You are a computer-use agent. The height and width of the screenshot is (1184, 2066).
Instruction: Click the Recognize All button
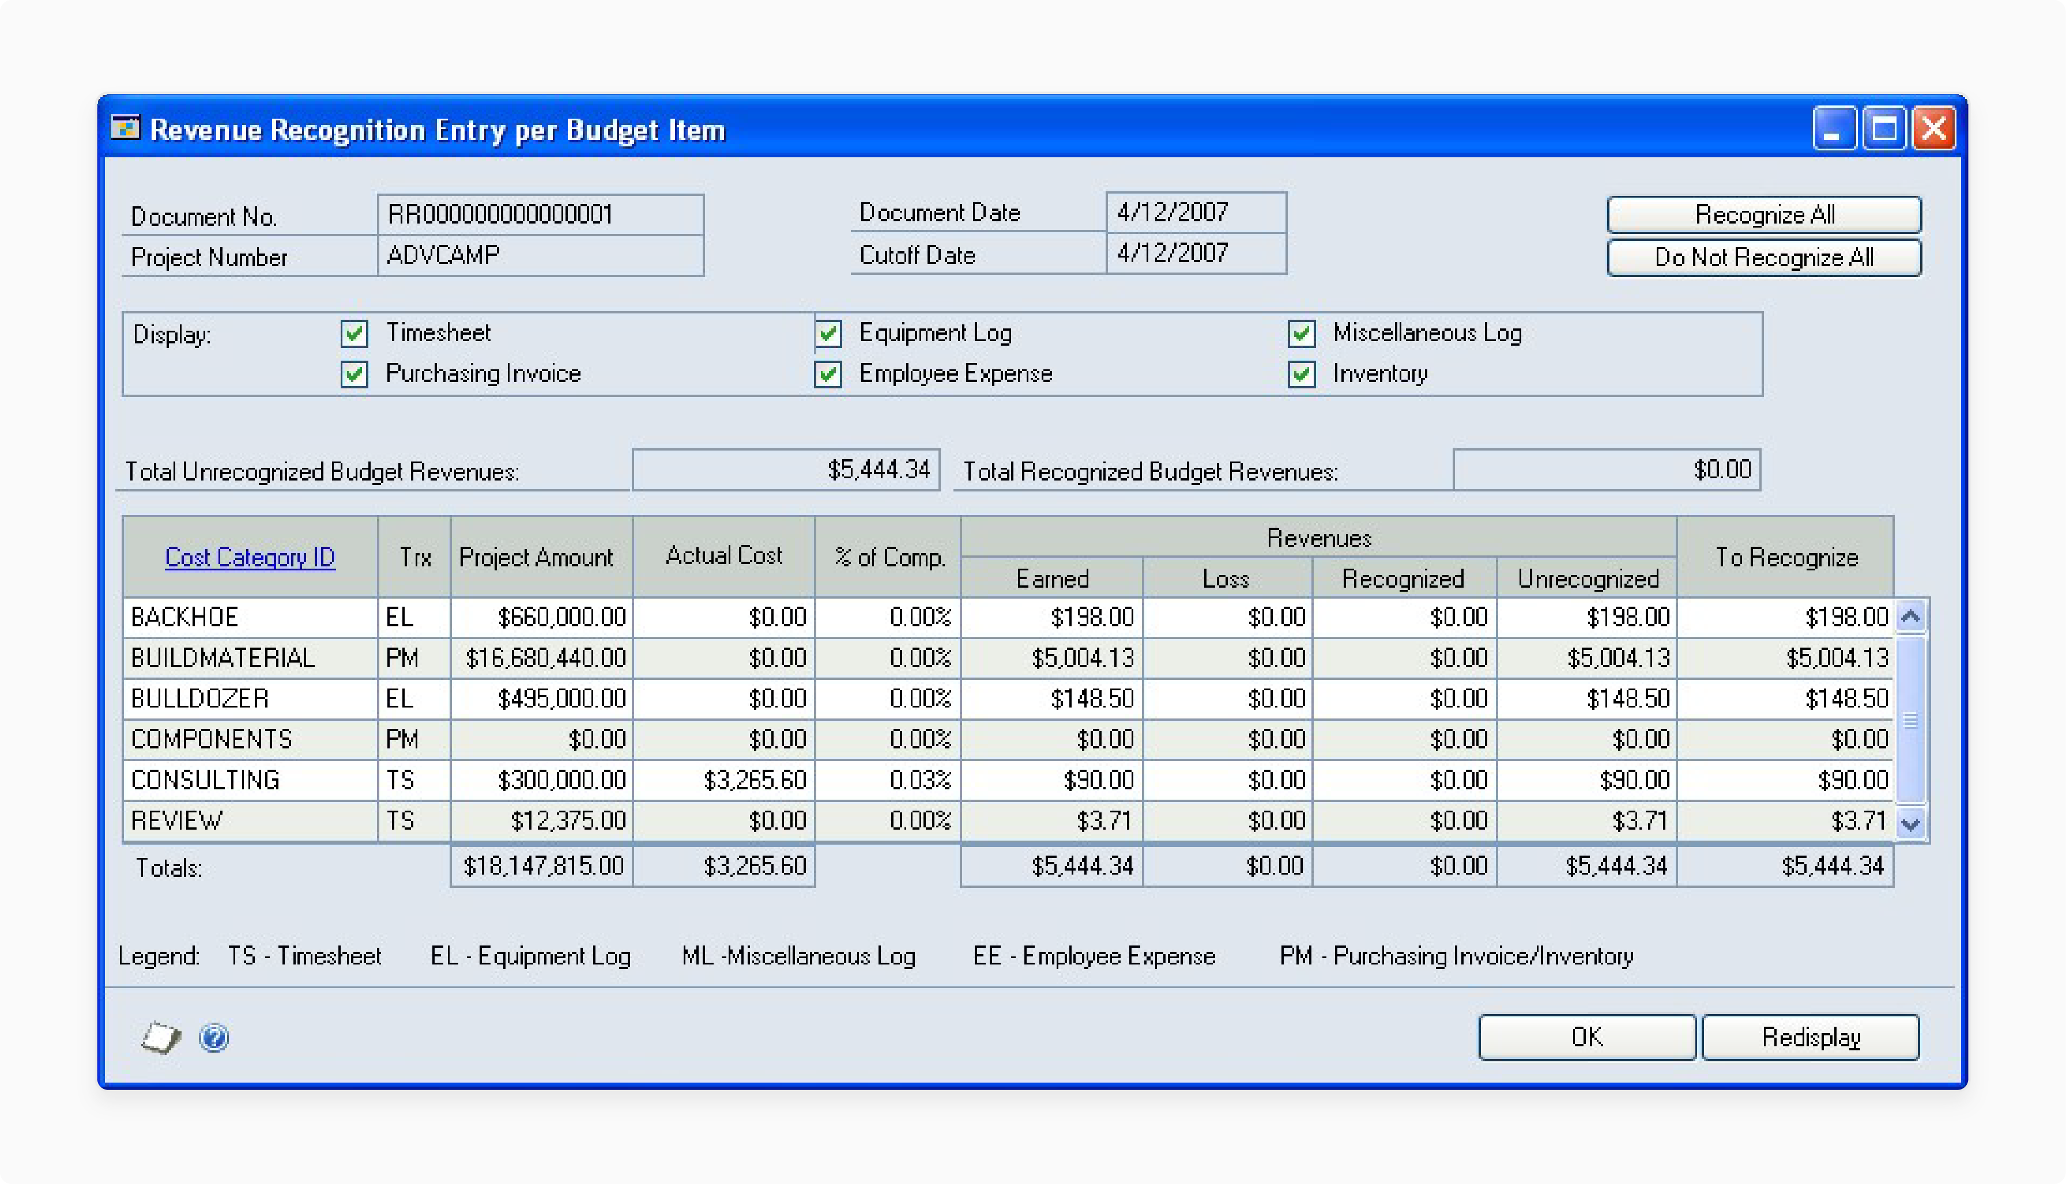click(x=1765, y=215)
